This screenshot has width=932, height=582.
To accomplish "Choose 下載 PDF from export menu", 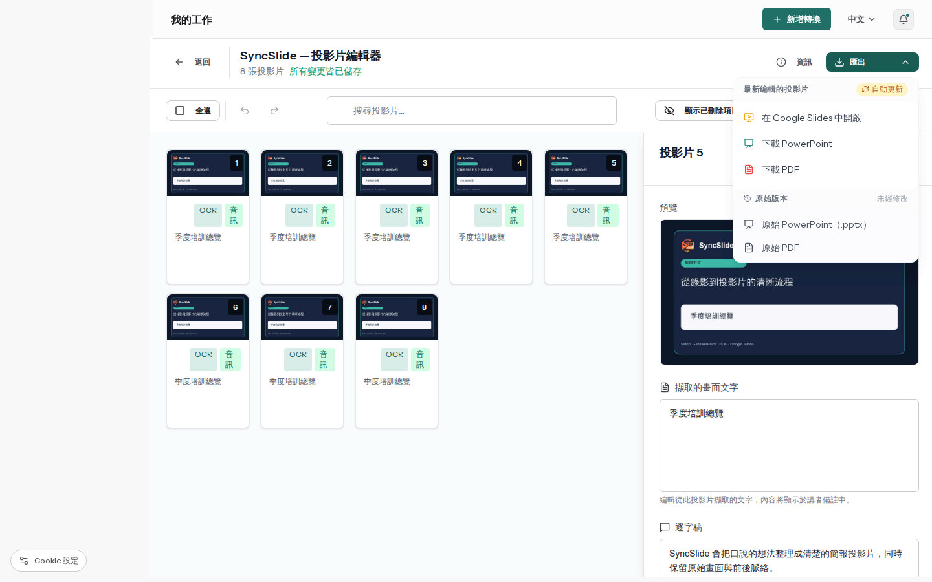I will tap(825, 169).
